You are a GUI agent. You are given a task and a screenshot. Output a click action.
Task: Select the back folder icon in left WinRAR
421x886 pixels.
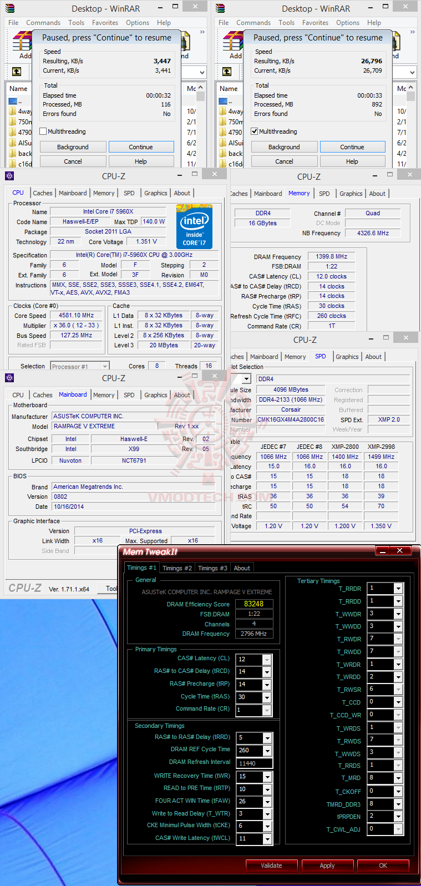point(13,153)
